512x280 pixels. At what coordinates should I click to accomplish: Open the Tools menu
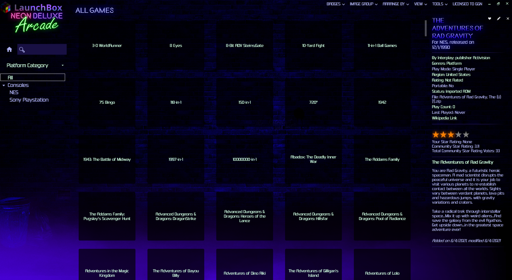pos(440,4)
